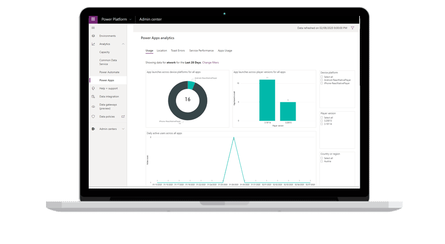The width and height of the screenshot is (445, 244).
Task: Open Environments in the sidebar
Action: tap(108, 36)
